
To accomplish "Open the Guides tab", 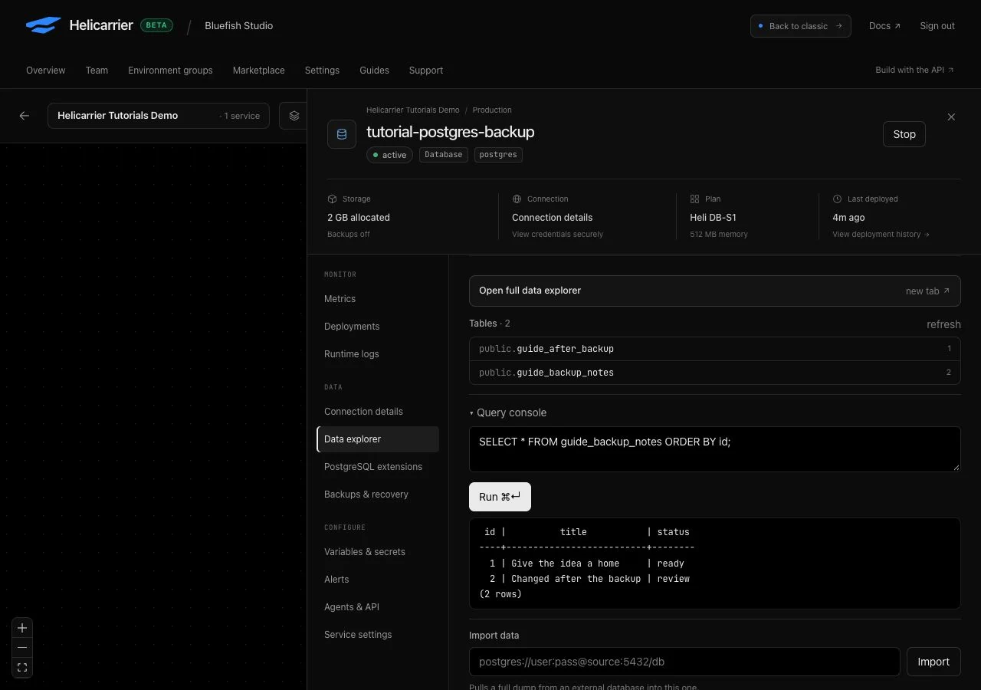I will click(374, 71).
